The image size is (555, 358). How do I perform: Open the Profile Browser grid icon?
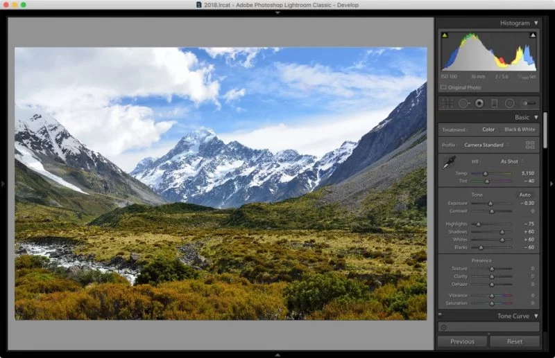pyautogui.click(x=531, y=145)
